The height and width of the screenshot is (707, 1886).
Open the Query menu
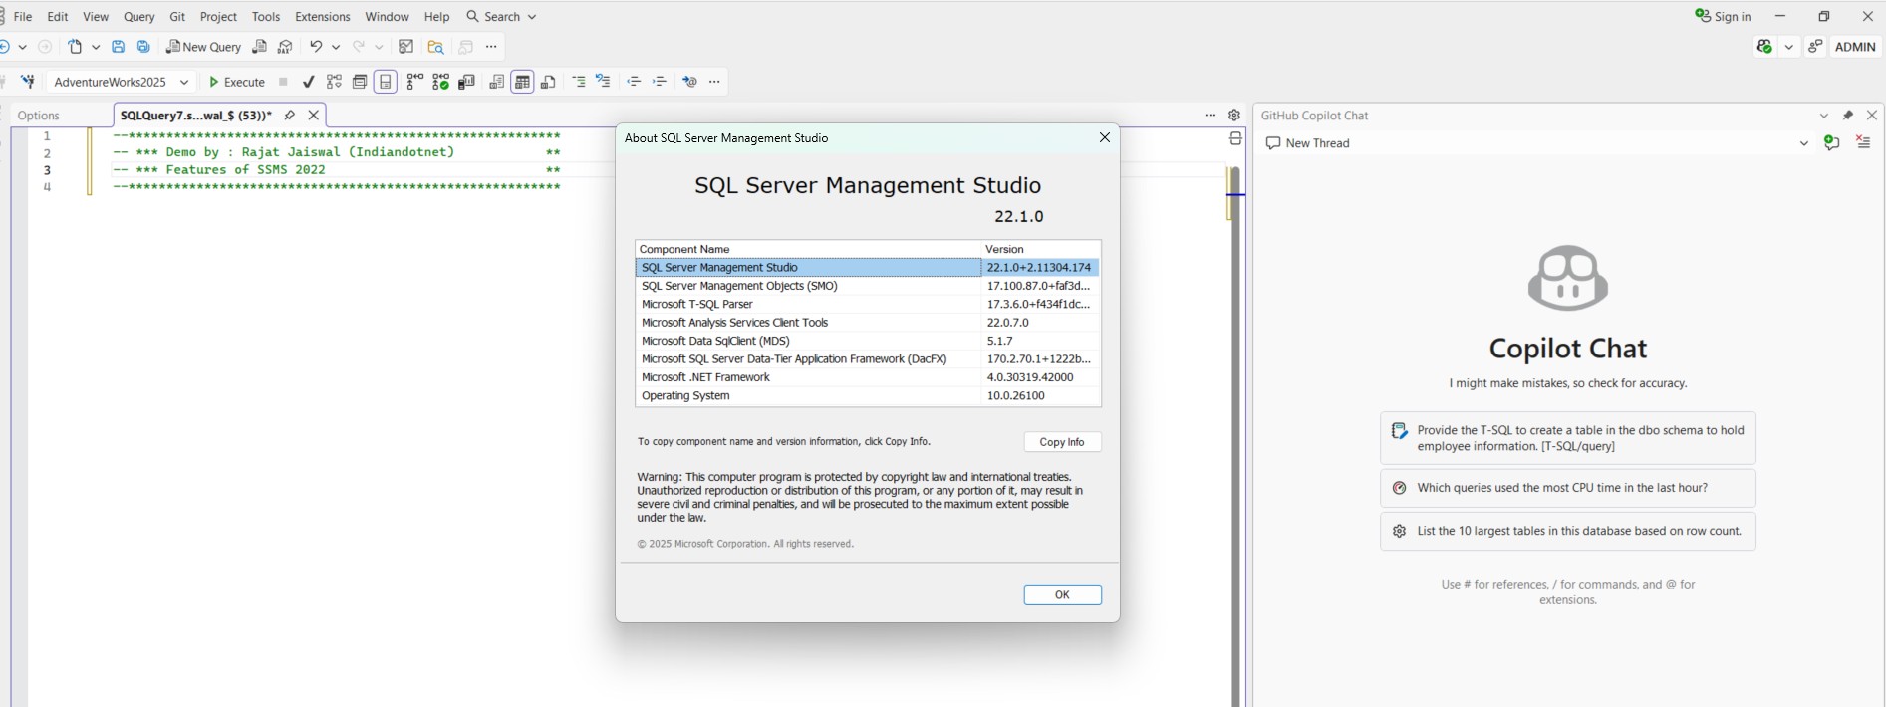(x=139, y=17)
